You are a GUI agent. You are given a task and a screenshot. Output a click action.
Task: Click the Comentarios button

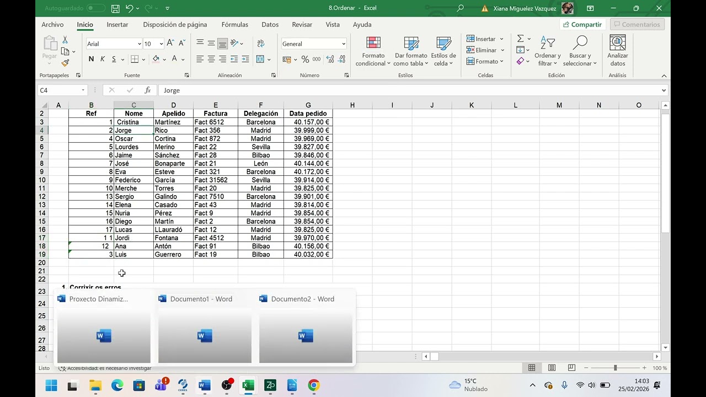click(637, 24)
